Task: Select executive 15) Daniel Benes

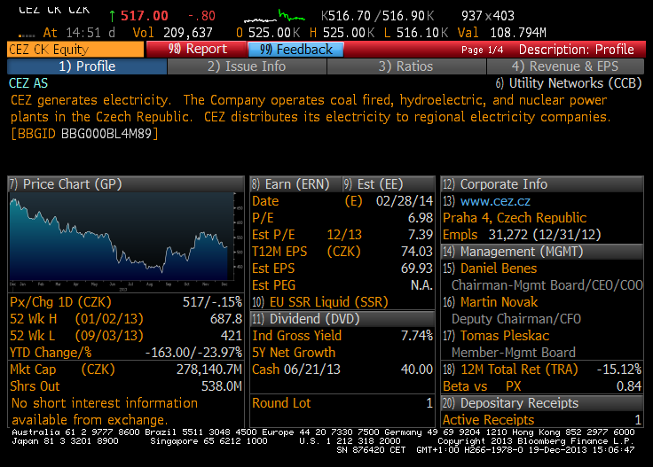Action: 490,269
